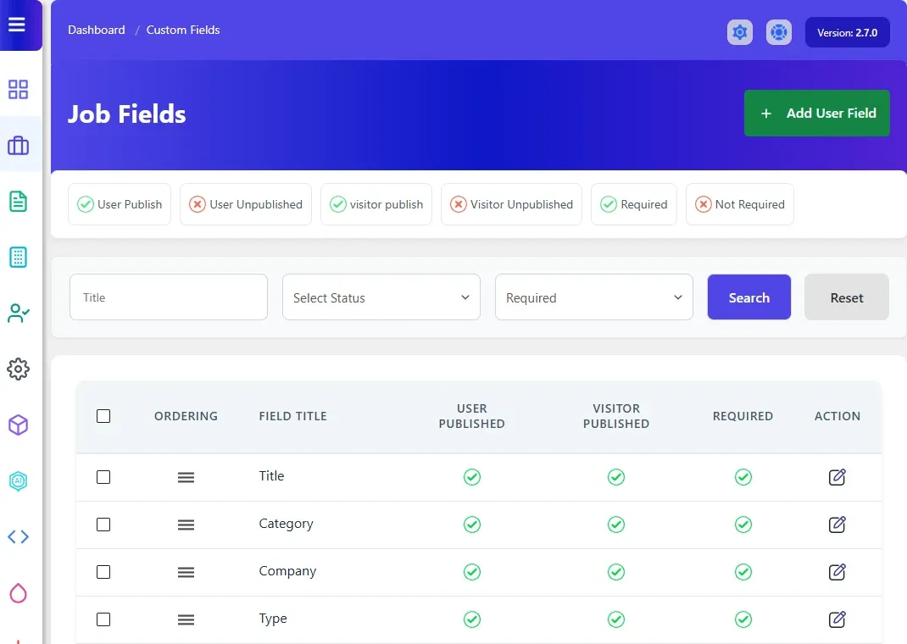Toggle required status for Company

[743, 572]
